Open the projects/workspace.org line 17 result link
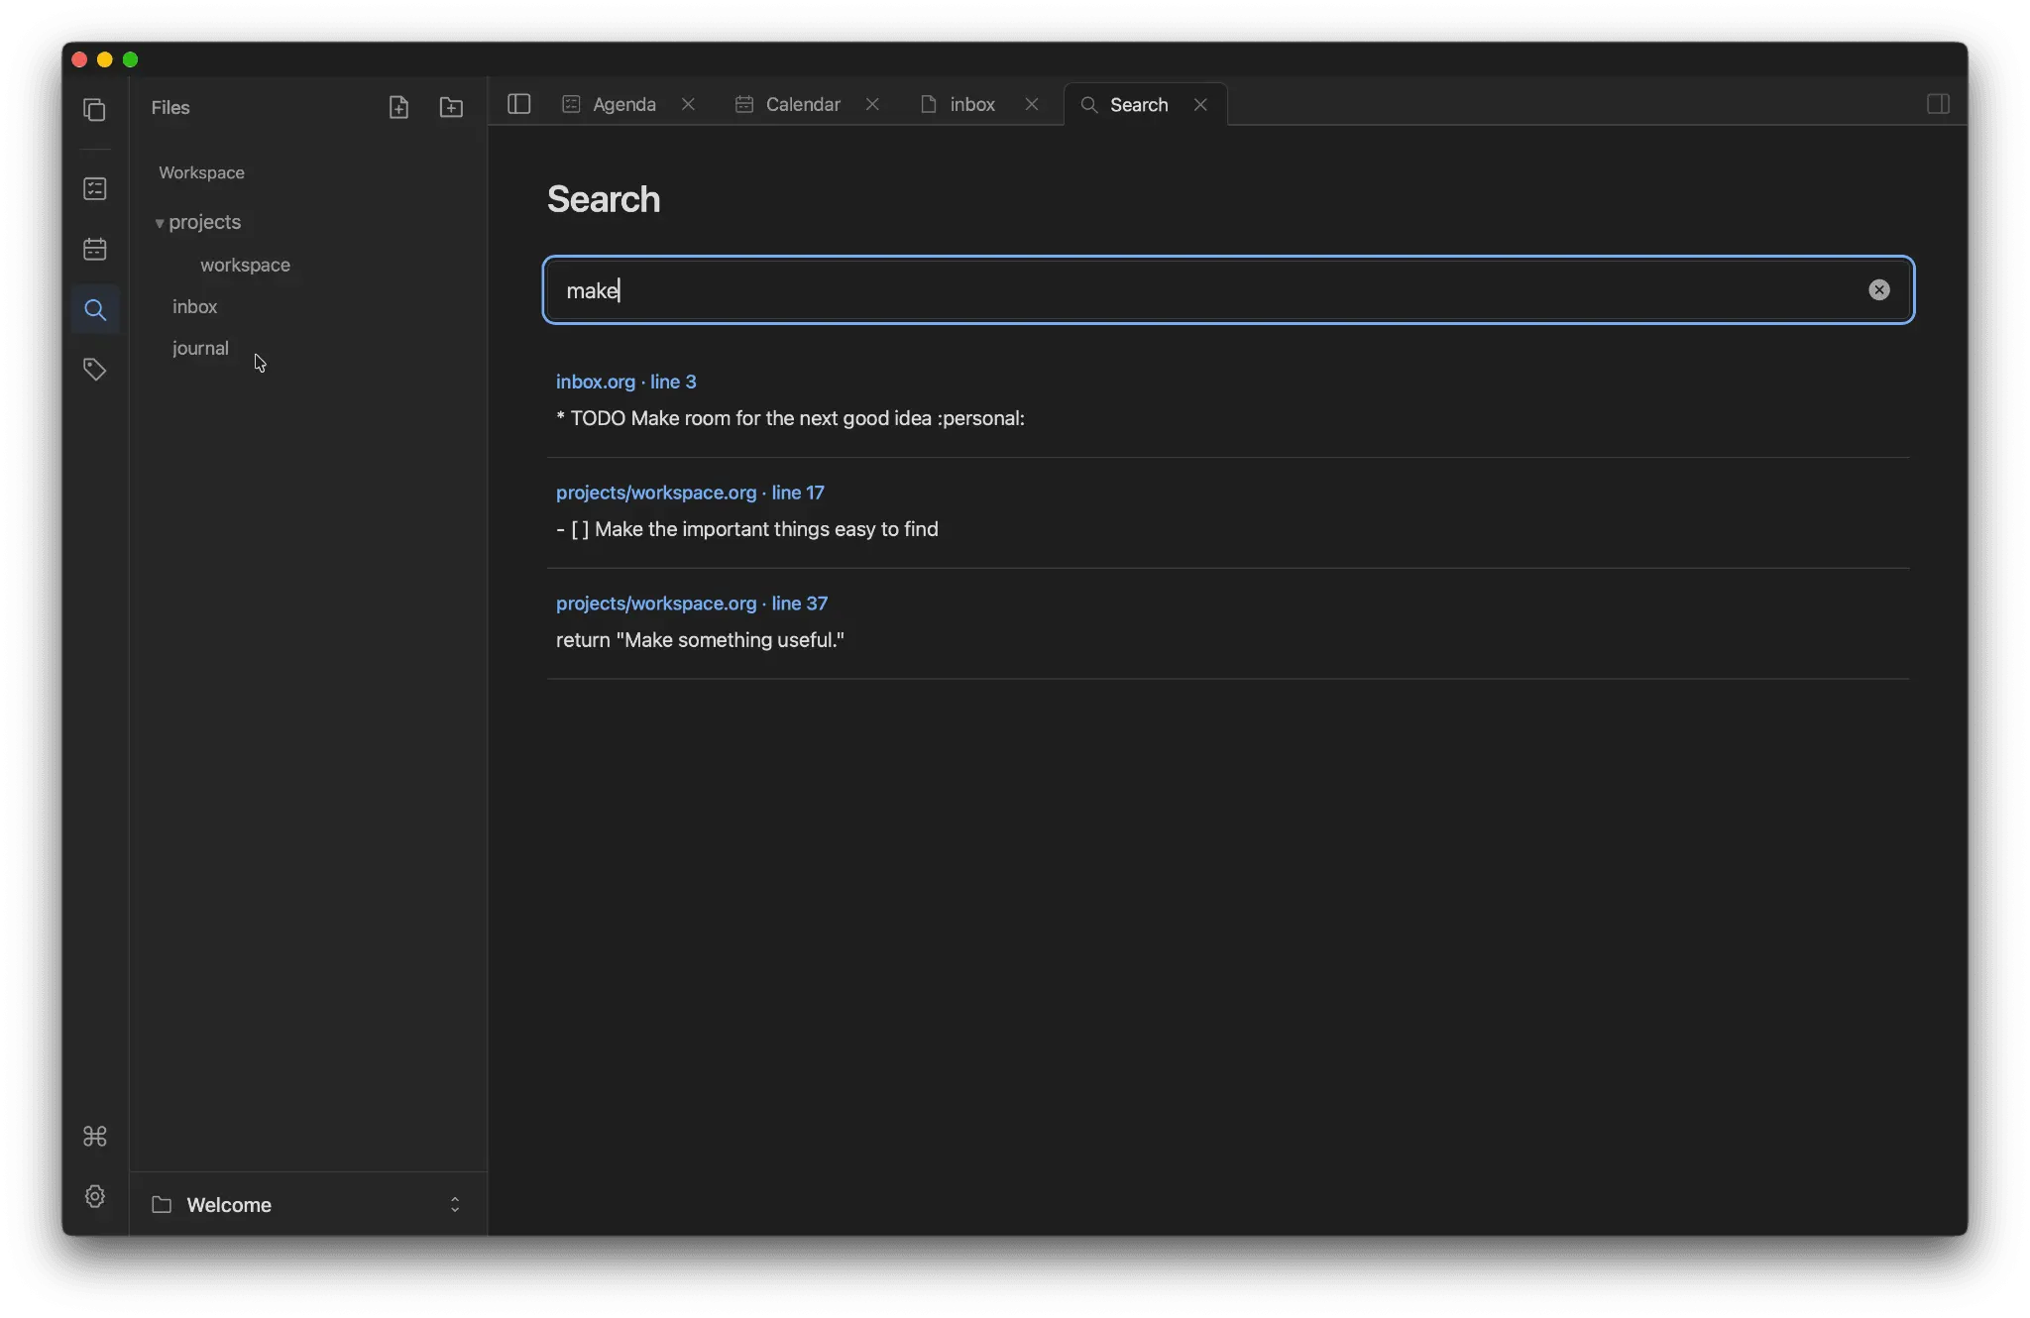 690,493
